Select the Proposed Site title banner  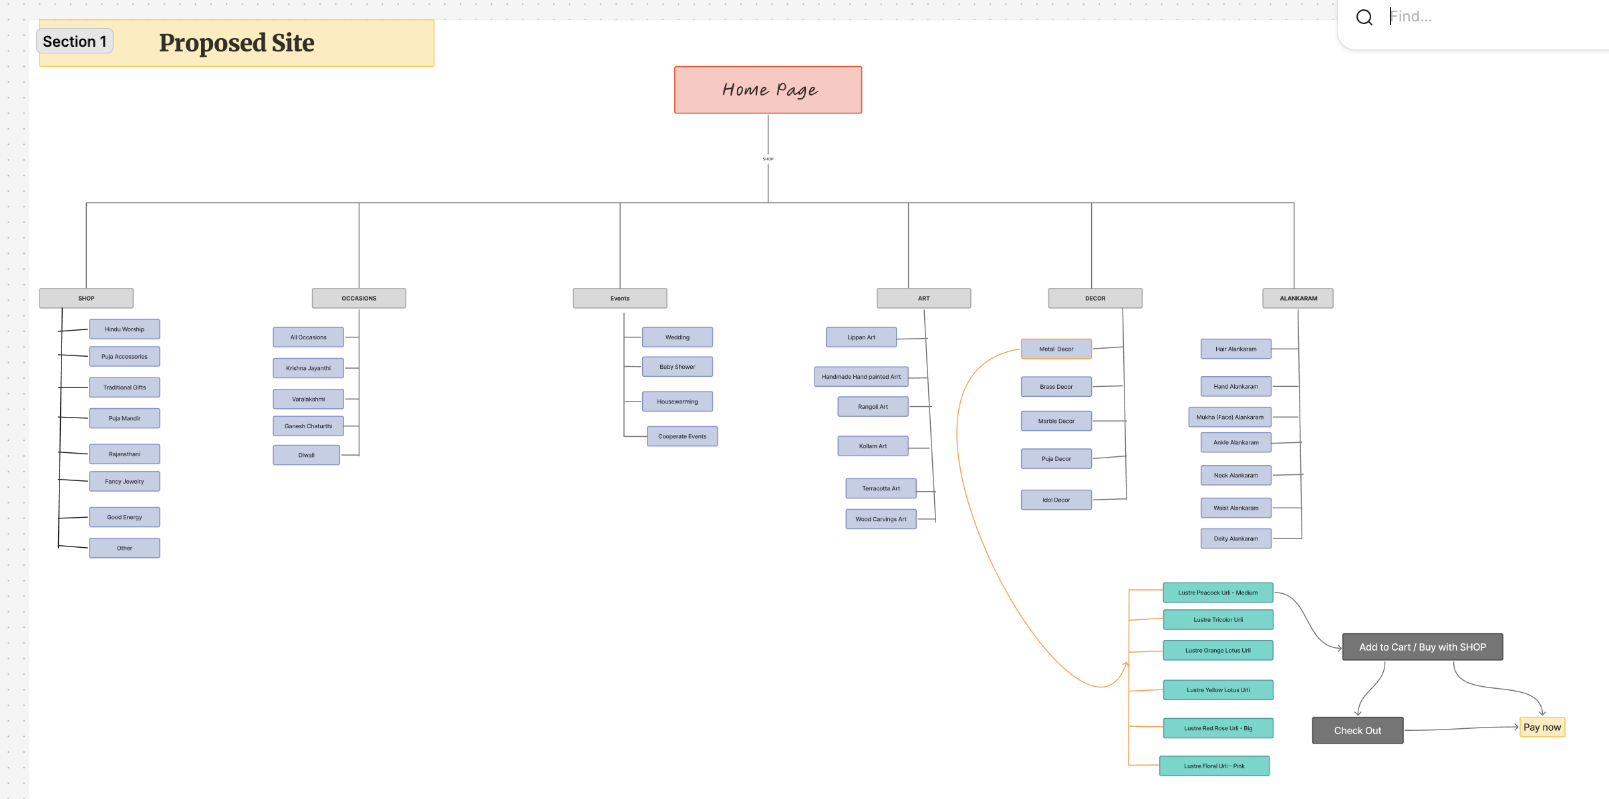(x=237, y=43)
